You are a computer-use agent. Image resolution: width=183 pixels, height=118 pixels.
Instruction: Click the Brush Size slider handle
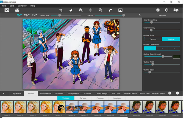(x=59, y=15)
